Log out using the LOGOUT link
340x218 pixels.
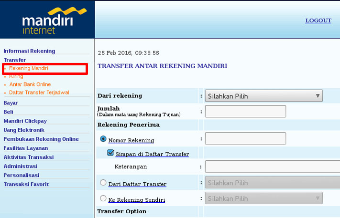[x=318, y=21]
